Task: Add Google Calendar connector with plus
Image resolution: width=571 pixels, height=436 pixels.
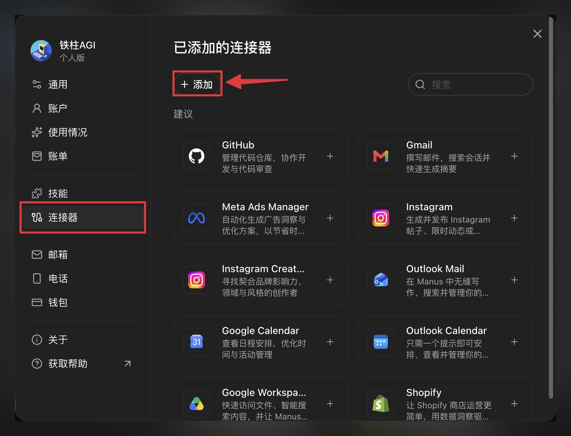Action: click(330, 342)
